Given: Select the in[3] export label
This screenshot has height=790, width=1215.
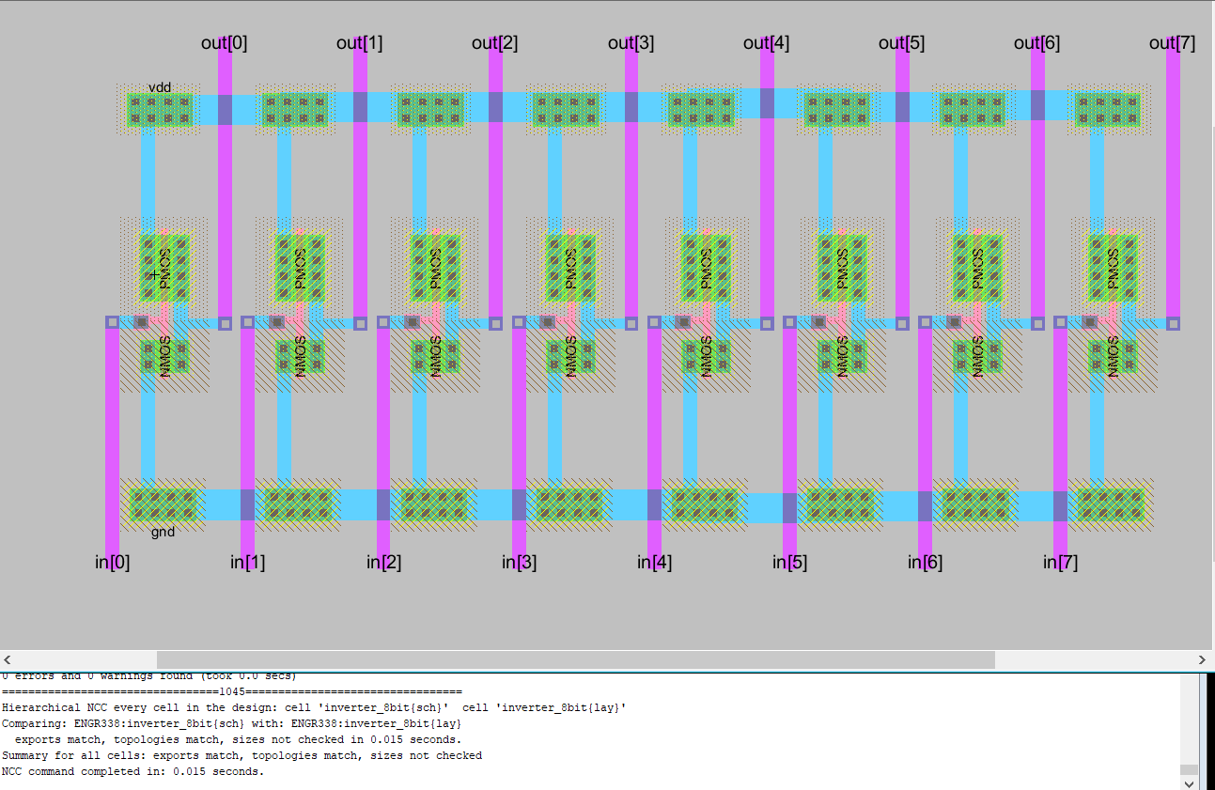Looking at the screenshot, I should (x=519, y=563).
